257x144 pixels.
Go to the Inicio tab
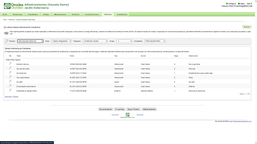[x=5, y=14]
